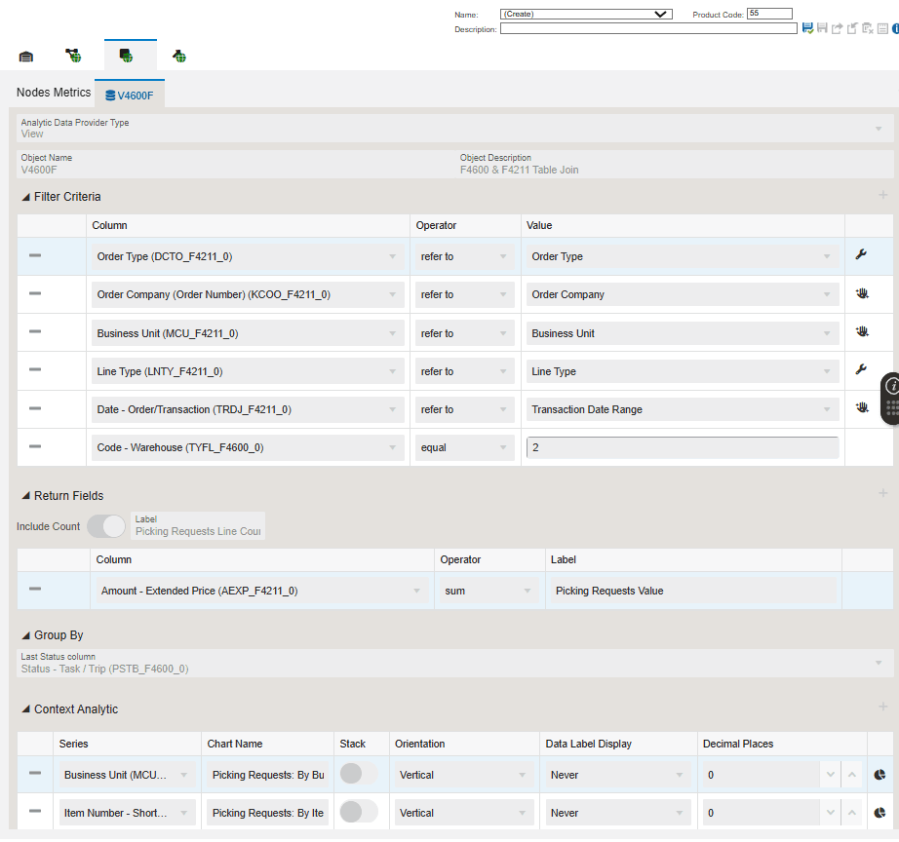Remove the Amount - Extended Price return field
The height and width of the screenshot is (842, 899).
[35, 590]
